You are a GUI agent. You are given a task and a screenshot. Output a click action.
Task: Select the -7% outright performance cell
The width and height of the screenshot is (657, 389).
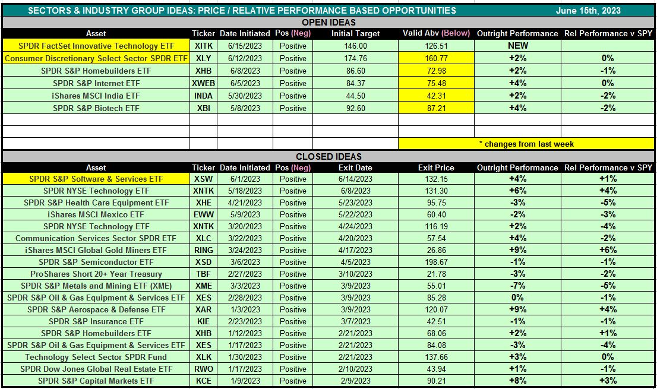[x=517, y=286]
